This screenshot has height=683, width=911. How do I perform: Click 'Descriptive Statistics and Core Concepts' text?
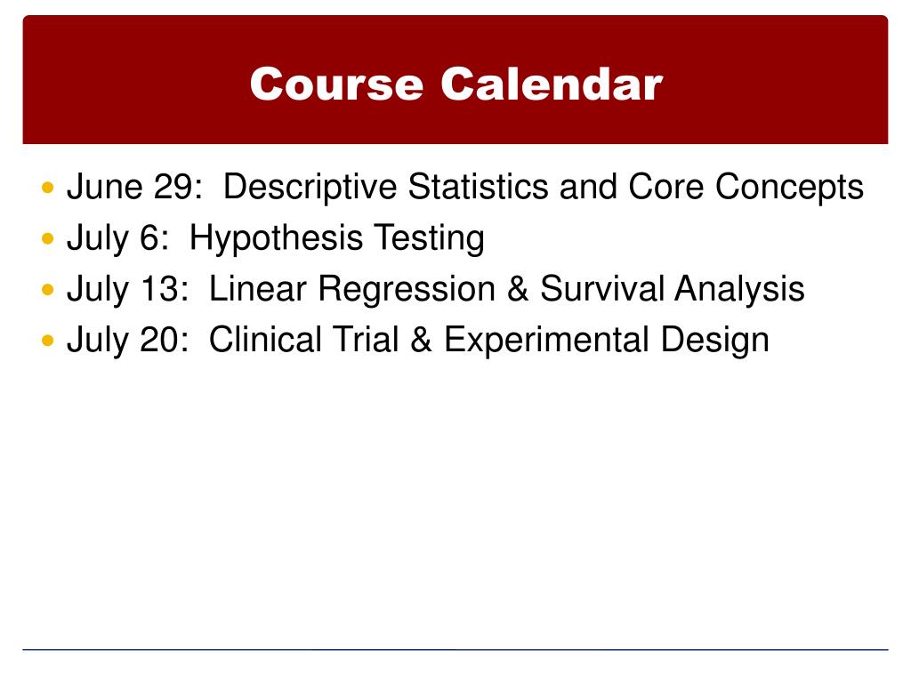click(544, 187)
